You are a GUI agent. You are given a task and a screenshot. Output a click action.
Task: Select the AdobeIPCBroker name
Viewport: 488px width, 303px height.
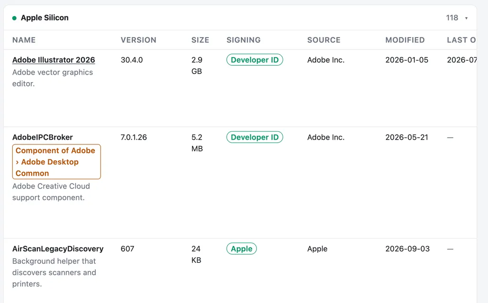[42, 137]
